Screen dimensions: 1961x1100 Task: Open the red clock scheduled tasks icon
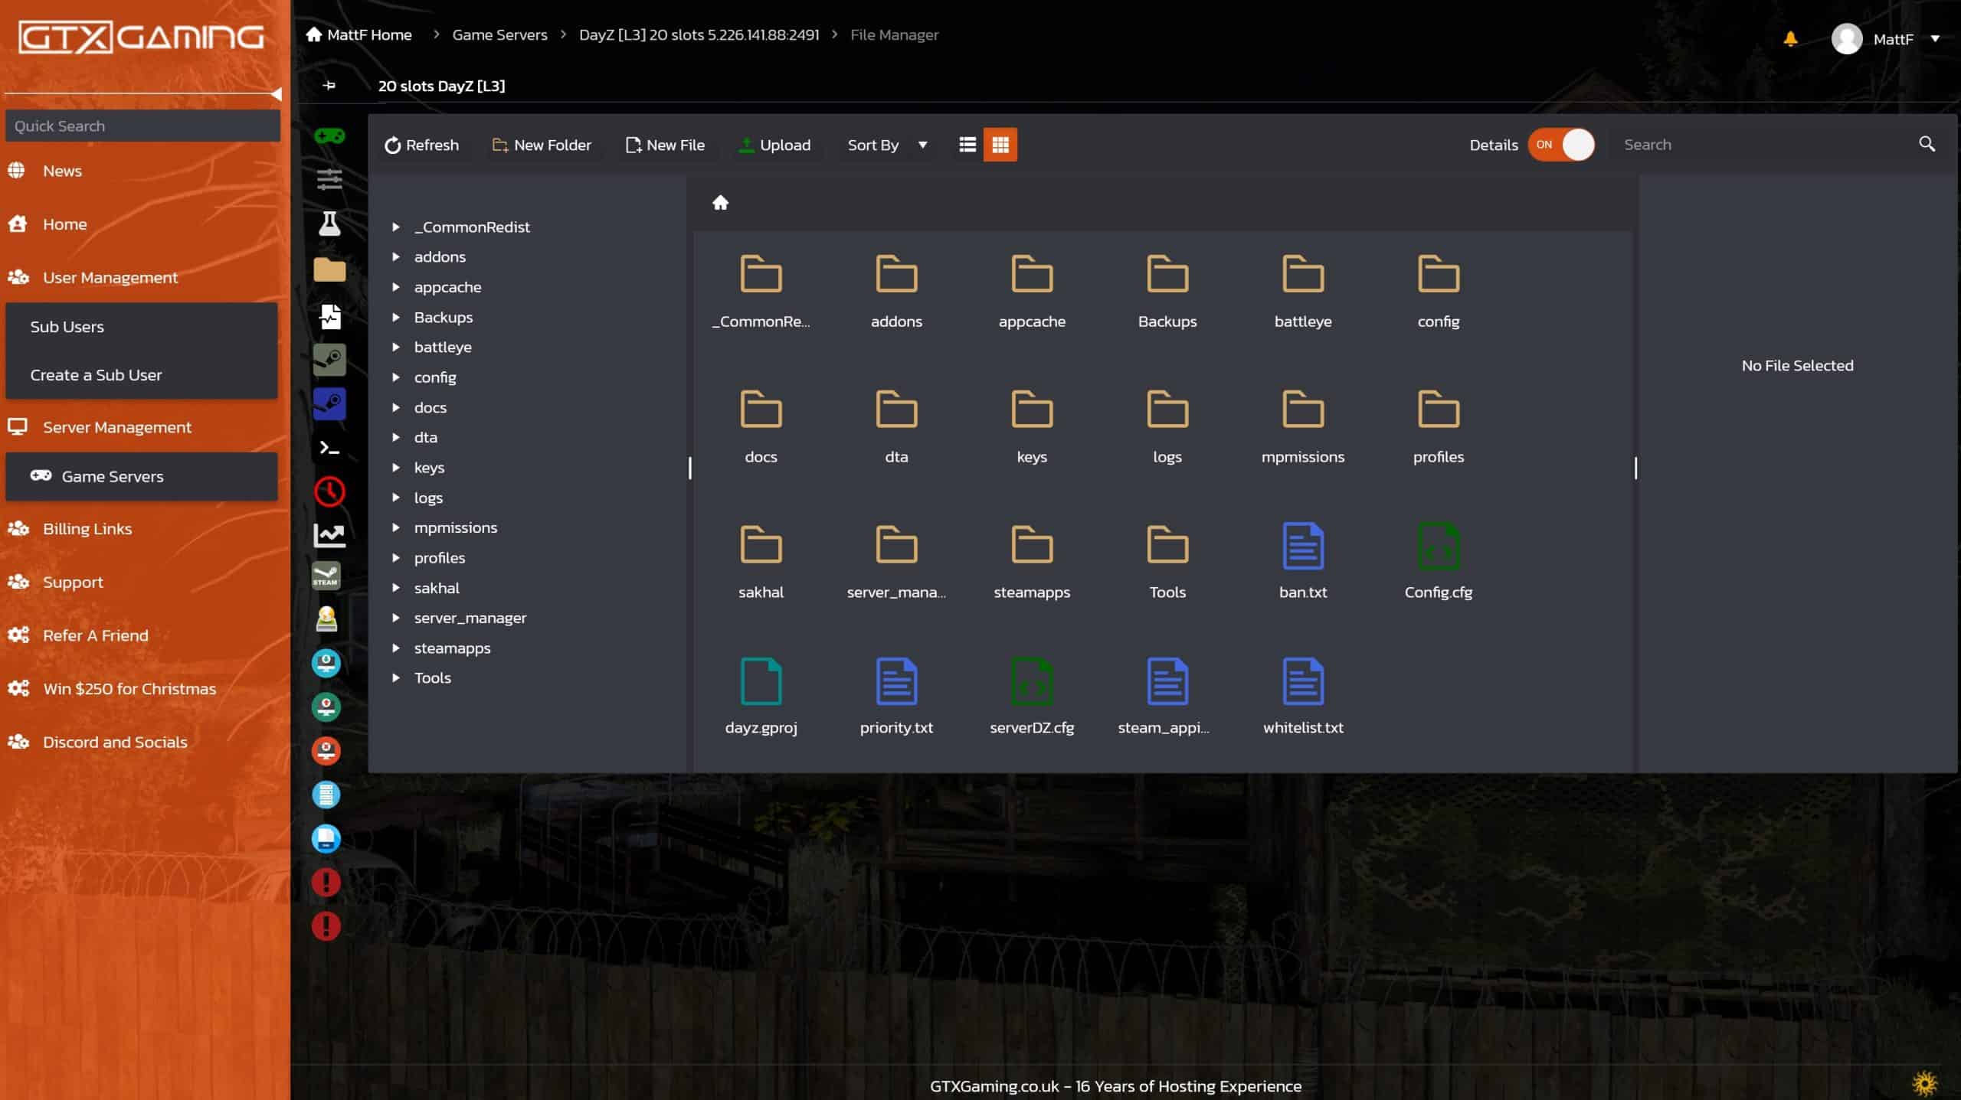click(329, 491)
